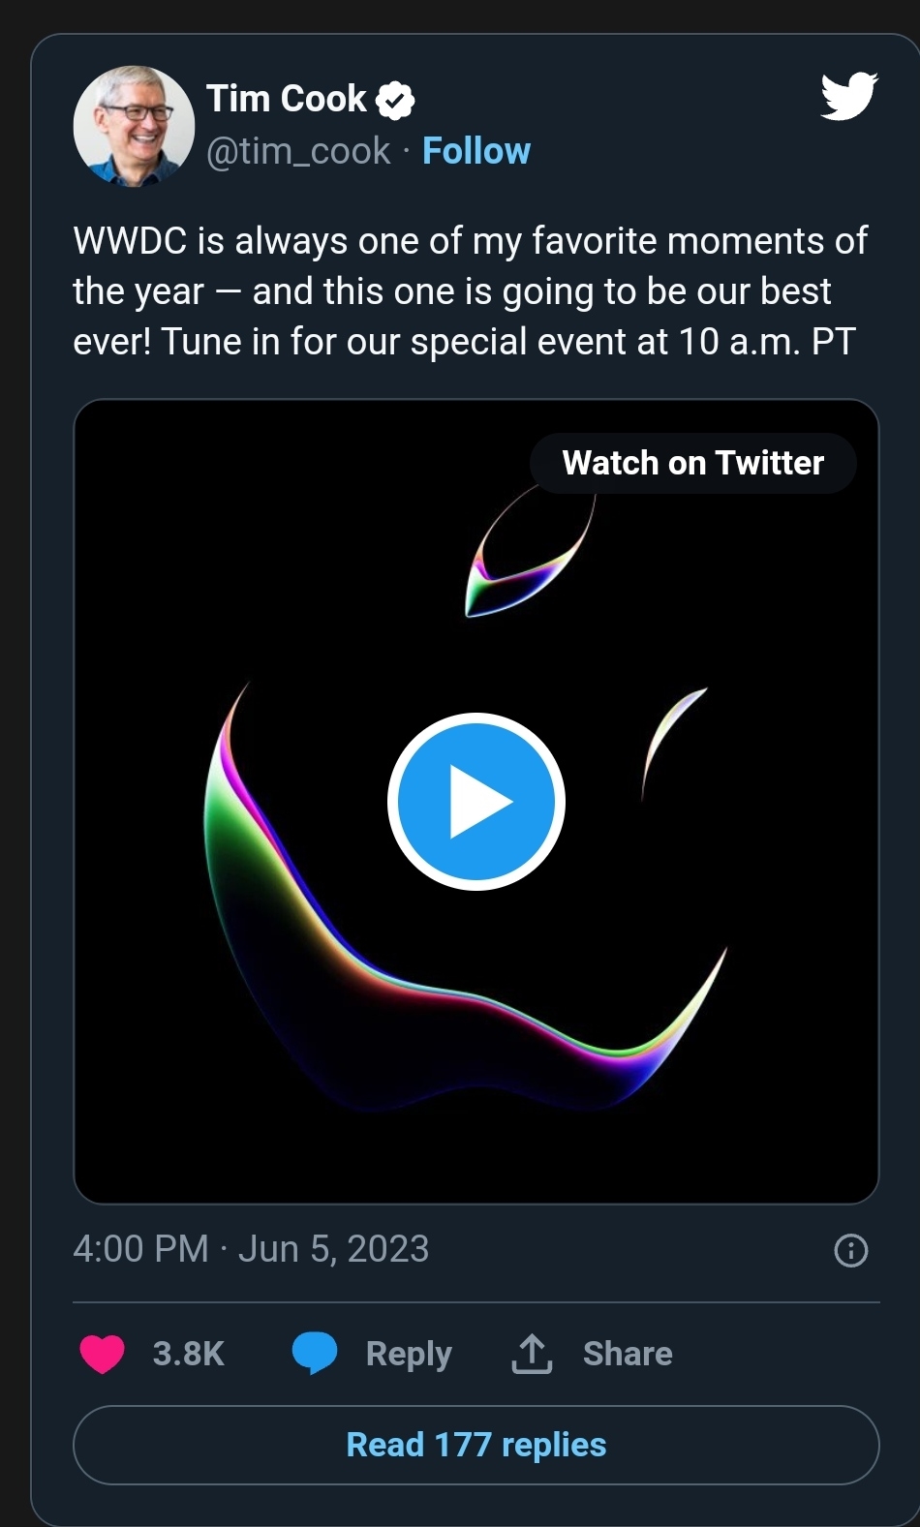Open the Read 177 replies button
The image size is (920, 1527).
[x=476, y=1445]
